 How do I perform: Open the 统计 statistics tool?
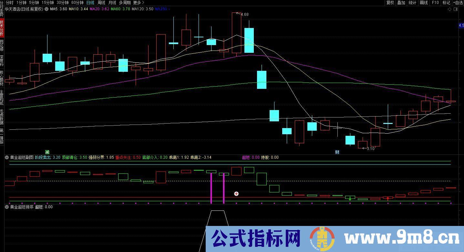tap(412, 3)
